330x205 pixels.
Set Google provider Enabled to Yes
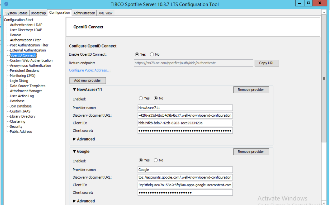coord(141,160)
